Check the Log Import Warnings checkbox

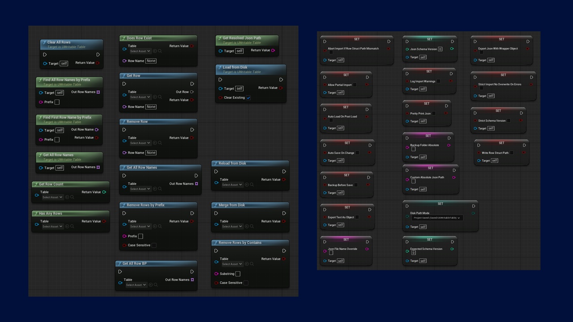[438, 81]
